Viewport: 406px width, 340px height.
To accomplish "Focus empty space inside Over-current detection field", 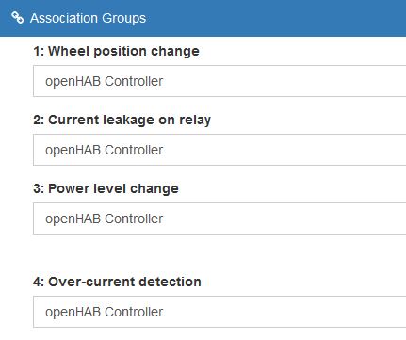I will pos(283,312).
